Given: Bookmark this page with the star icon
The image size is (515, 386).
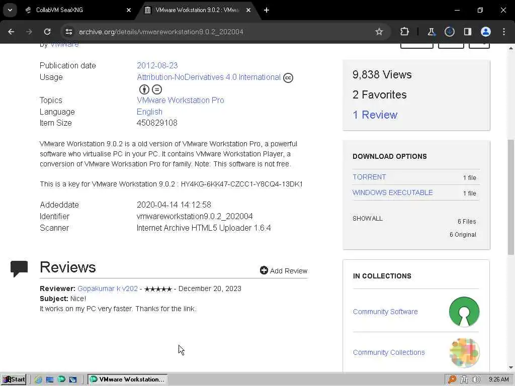Looking at the screenshot, I should pyautogui.click(x=379, y=32).
